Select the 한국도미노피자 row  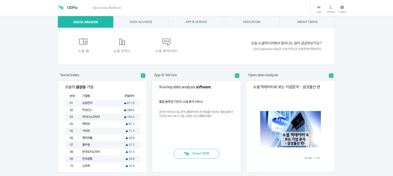click(103, 152)
